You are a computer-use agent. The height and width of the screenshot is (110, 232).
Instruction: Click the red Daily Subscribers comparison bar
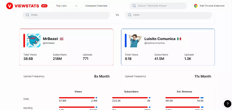[130, 98]
